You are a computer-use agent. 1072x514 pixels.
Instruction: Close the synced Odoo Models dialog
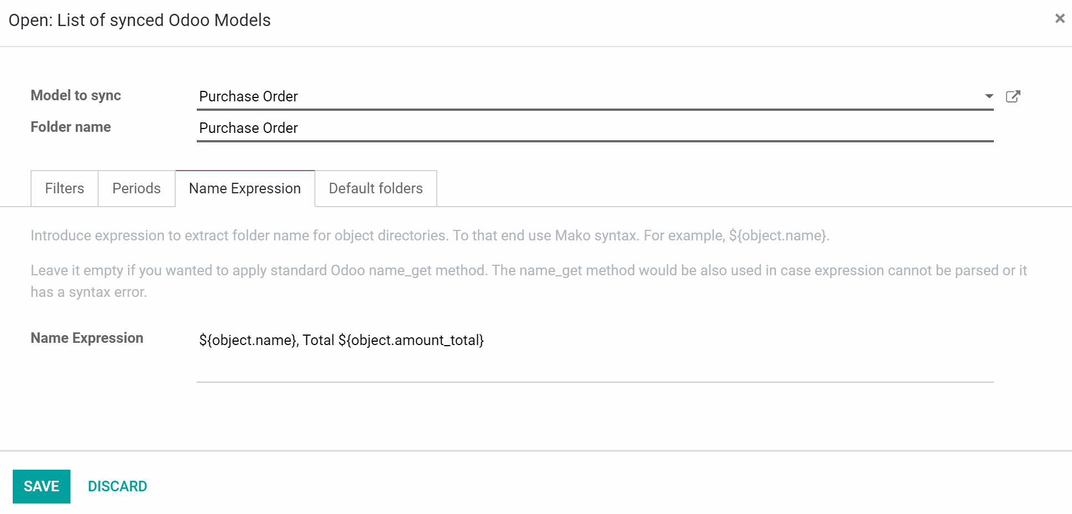tap(1060, 19)
